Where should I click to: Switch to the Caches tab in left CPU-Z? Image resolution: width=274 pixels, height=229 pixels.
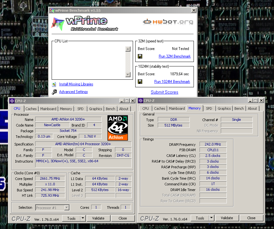coord(31,109)
